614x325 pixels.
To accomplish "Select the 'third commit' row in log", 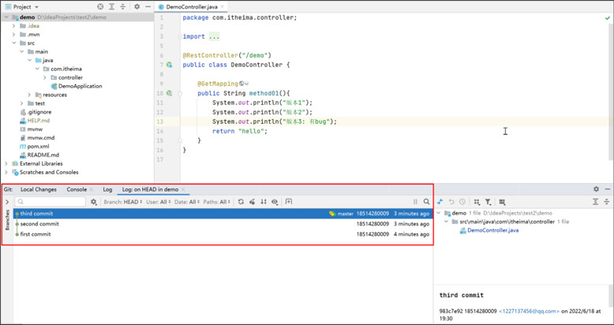I will pos(223,214).
